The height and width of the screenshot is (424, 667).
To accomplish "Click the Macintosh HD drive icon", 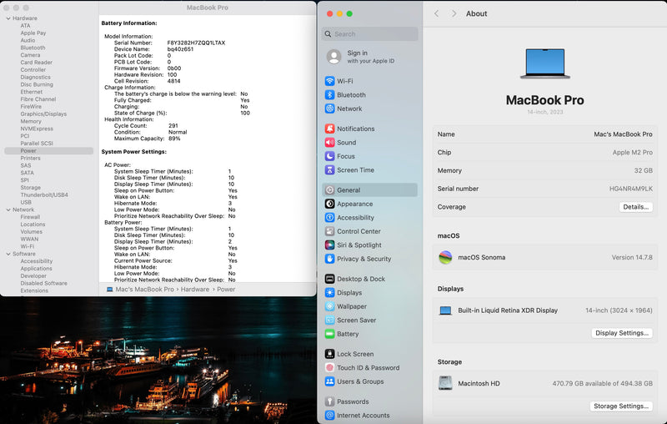I will click(x=445, y=383).
